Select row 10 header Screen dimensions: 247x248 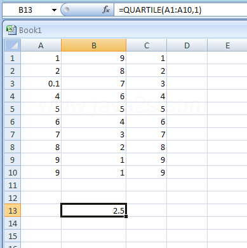[x=13, y=172]
